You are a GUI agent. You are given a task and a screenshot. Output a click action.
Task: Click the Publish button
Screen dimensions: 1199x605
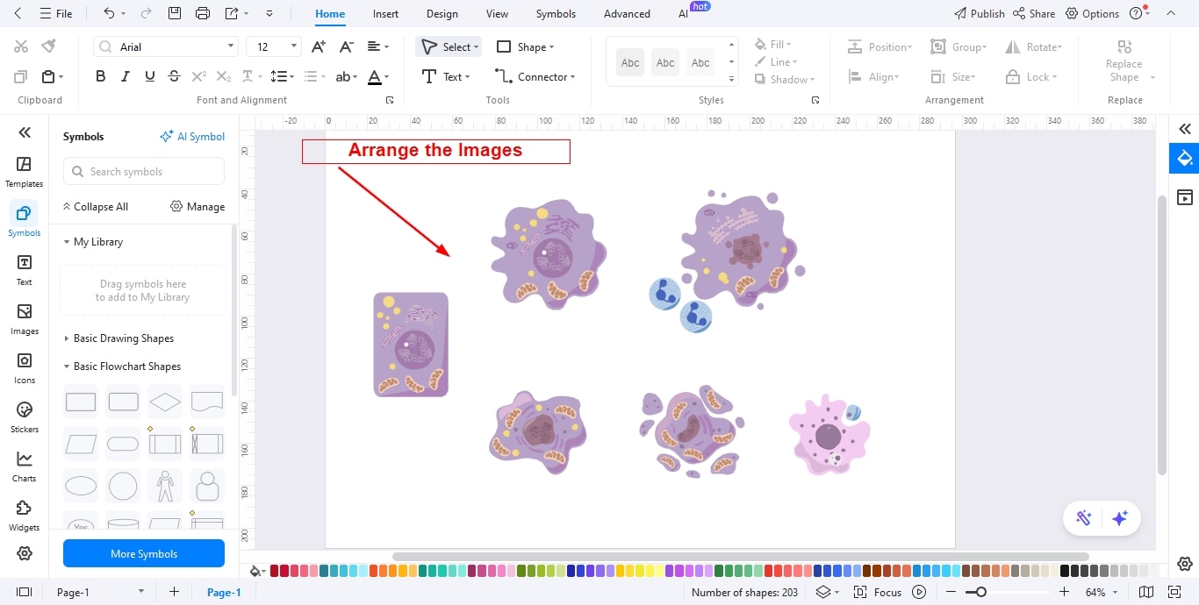(x=980, y=14)
